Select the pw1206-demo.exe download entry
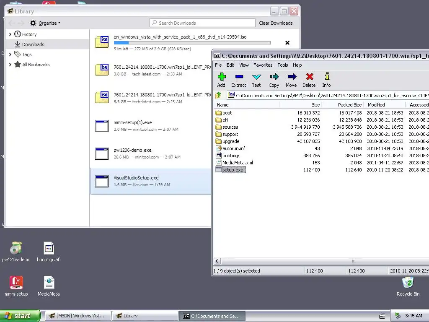The image size is (429, 322). coord(151,153)
